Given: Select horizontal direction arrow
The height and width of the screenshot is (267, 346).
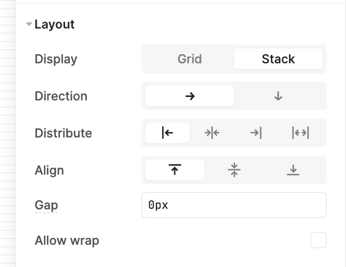Looking at the screenshot, I should [x=190, y=96].
